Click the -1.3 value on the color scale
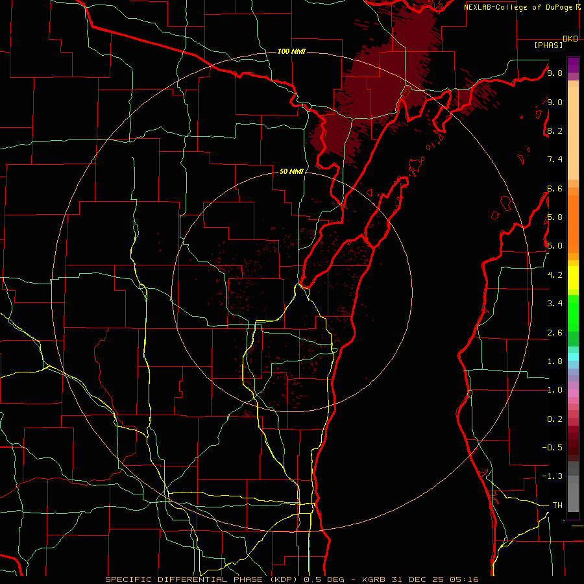The image size is (584, 584). 552,476
